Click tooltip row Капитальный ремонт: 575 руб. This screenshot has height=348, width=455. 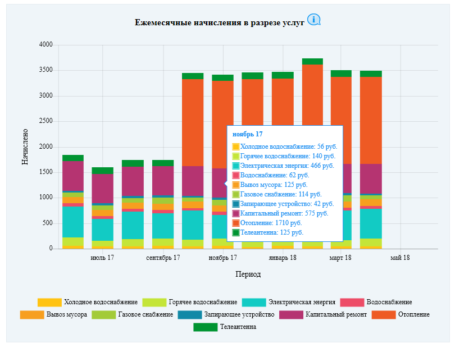pos(280,213)
